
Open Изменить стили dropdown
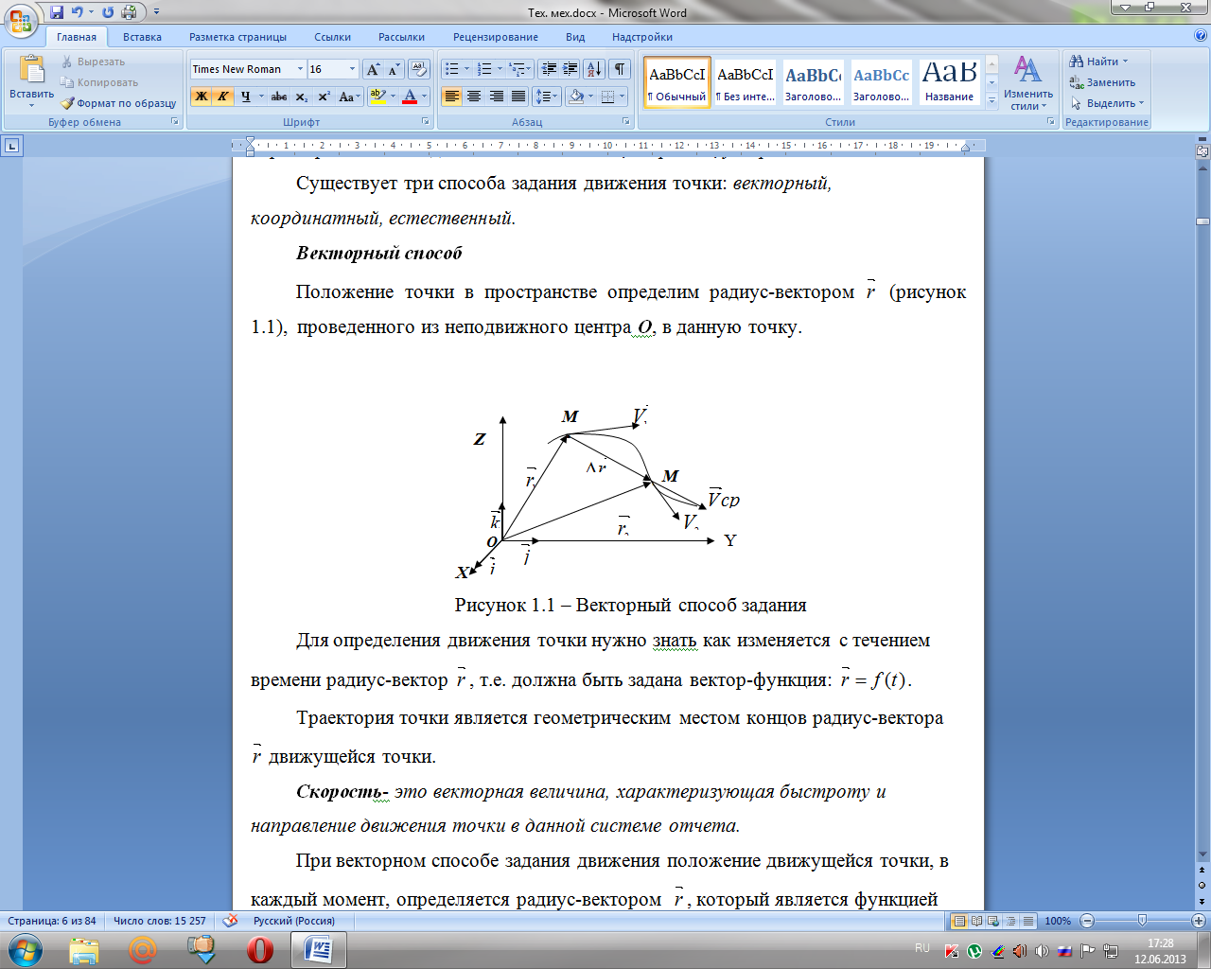[1027, 83]
